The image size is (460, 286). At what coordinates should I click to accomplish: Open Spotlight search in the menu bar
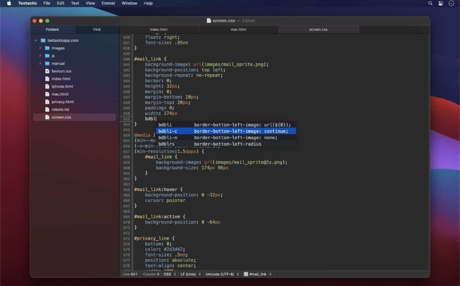pyautogui.click(x=430, y=3)
